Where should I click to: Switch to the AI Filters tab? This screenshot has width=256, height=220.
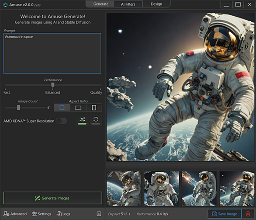point(128,4)
